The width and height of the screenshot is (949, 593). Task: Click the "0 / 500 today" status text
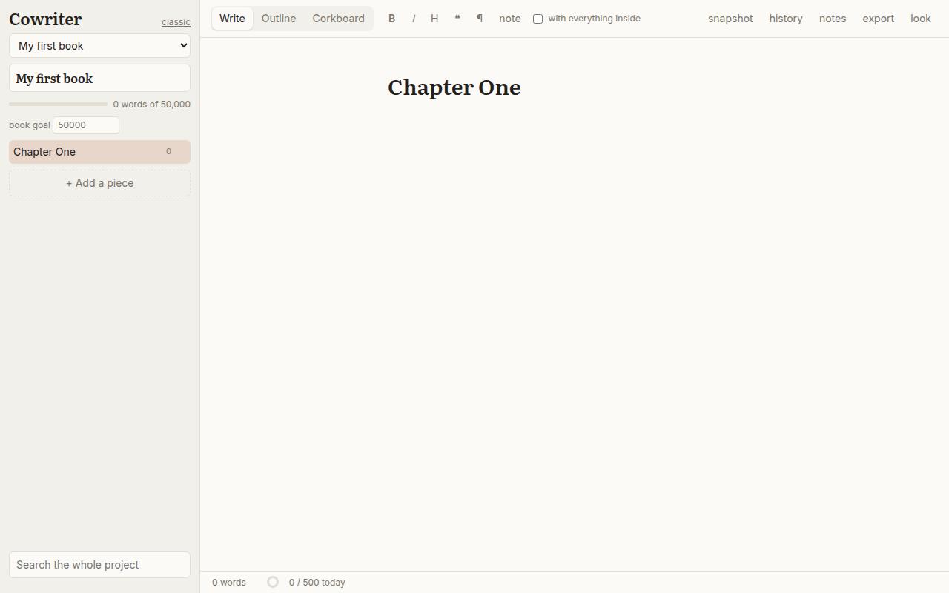[x=317, y=583]
